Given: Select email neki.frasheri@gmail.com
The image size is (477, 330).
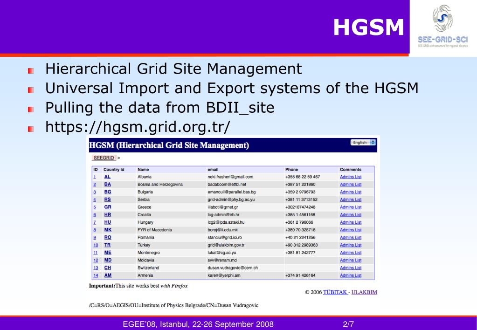Looking at the screenshot, I should coord(230,177).
